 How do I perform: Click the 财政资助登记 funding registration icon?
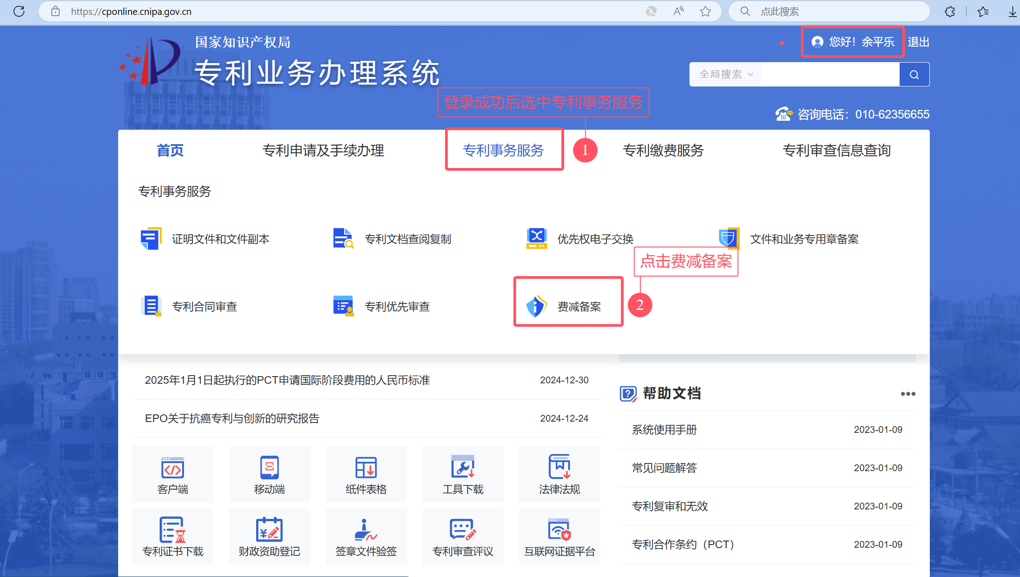[269, 536]
